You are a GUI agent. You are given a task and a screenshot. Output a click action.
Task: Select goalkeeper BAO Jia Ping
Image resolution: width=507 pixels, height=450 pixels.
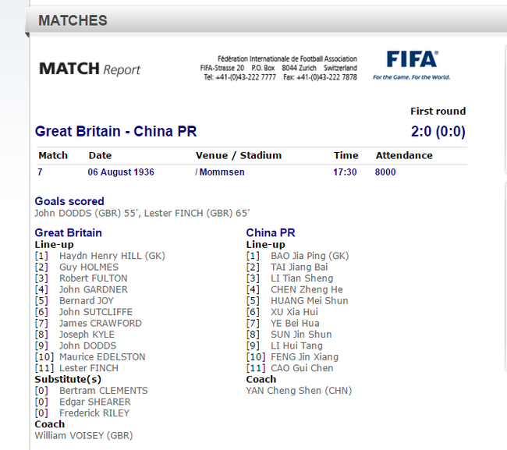point(309,256)
